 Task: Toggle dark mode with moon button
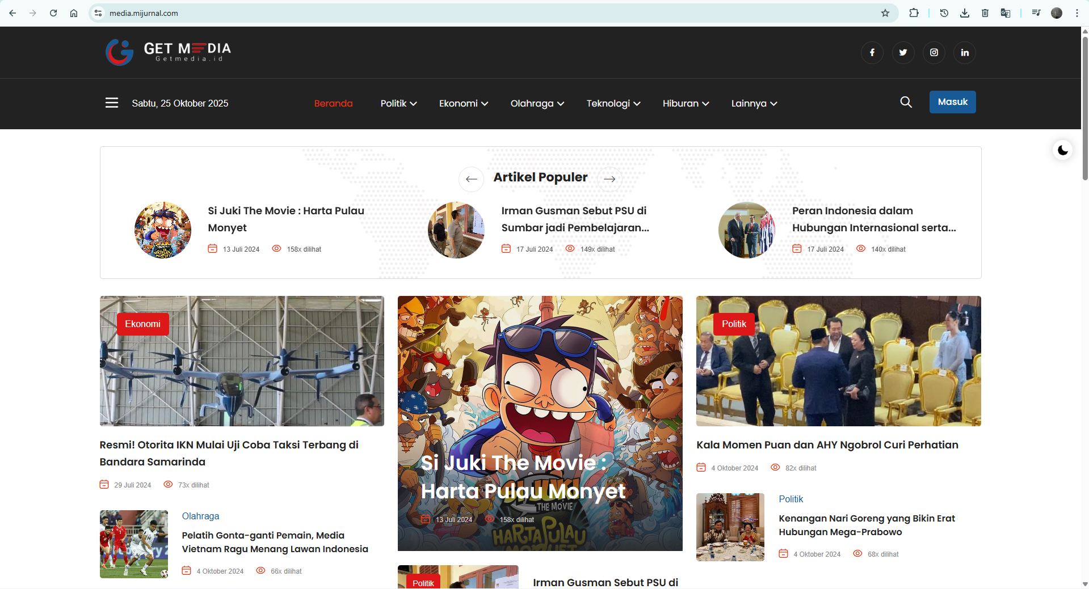click(1062, 150)
